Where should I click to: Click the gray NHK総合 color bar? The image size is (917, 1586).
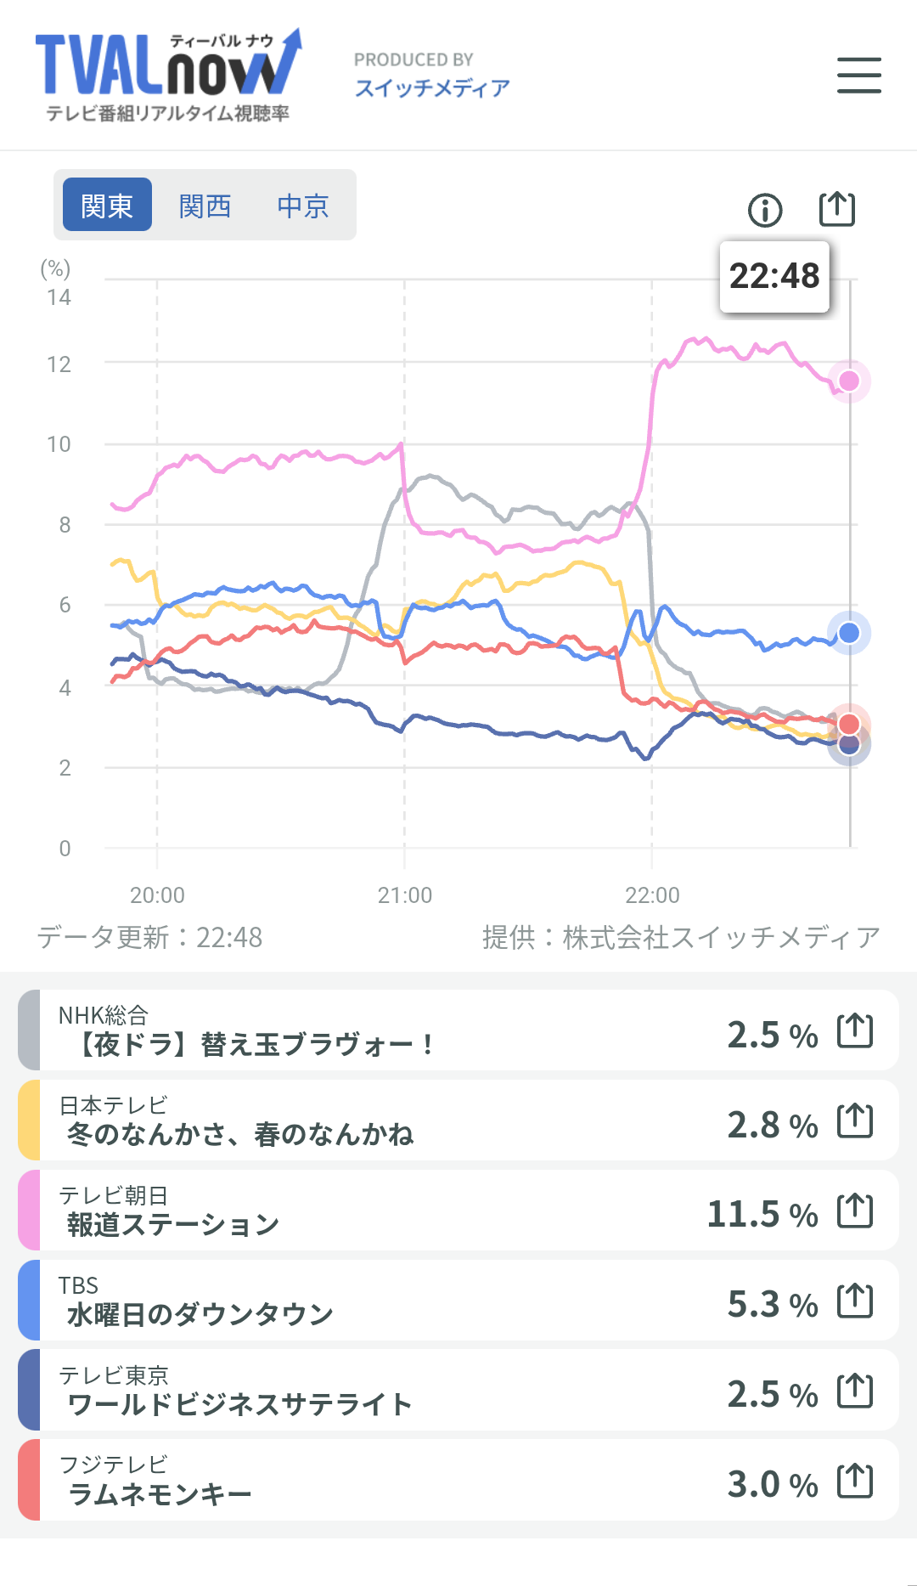click(x=29, y=1030)
